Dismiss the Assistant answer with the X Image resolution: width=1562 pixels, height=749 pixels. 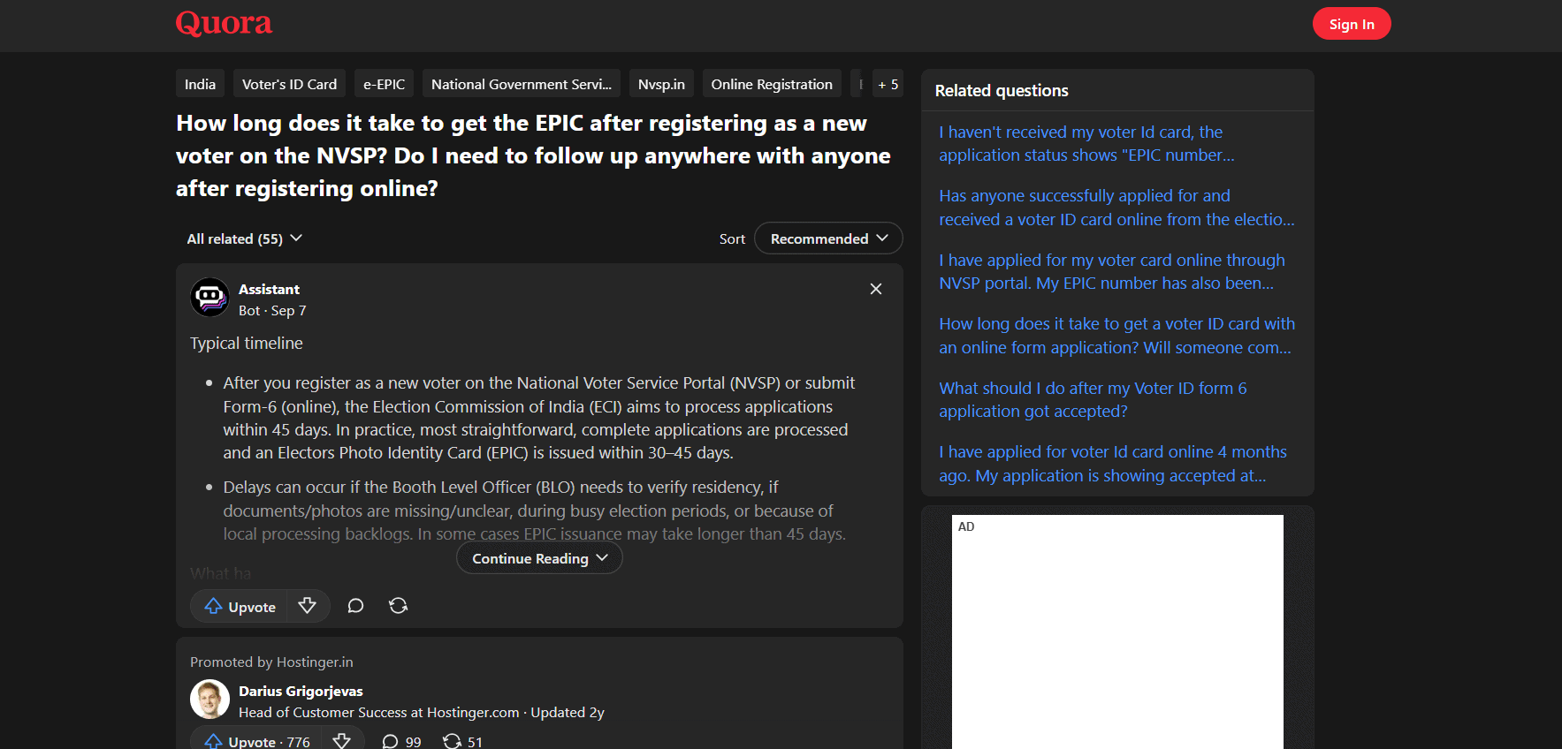[875, 289]
